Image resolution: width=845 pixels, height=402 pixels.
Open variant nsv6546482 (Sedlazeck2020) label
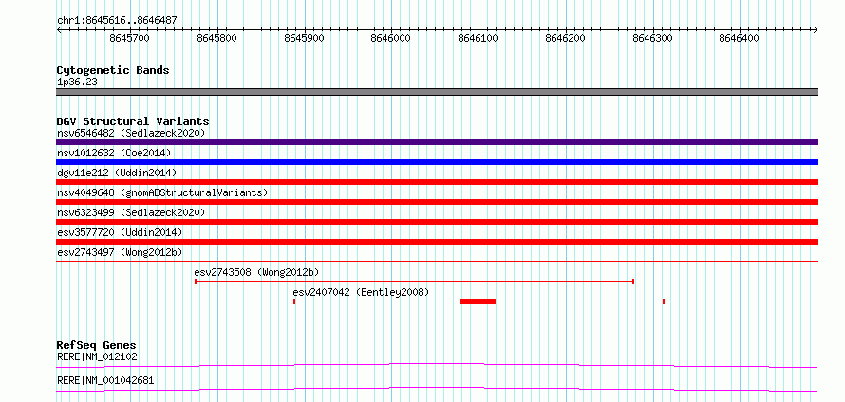pos(131,133)
